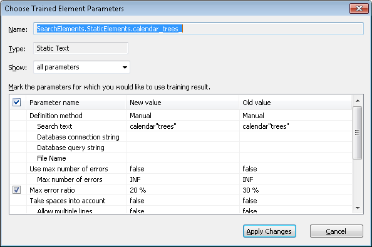This screenshot has width=372, height=247.
Task: Select the Database query string row
Action: (x=181, y=148)
